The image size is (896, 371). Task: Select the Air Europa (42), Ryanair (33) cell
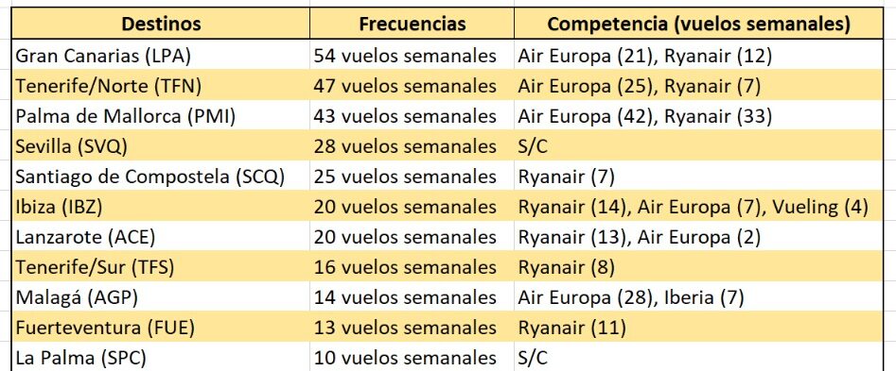698,116
